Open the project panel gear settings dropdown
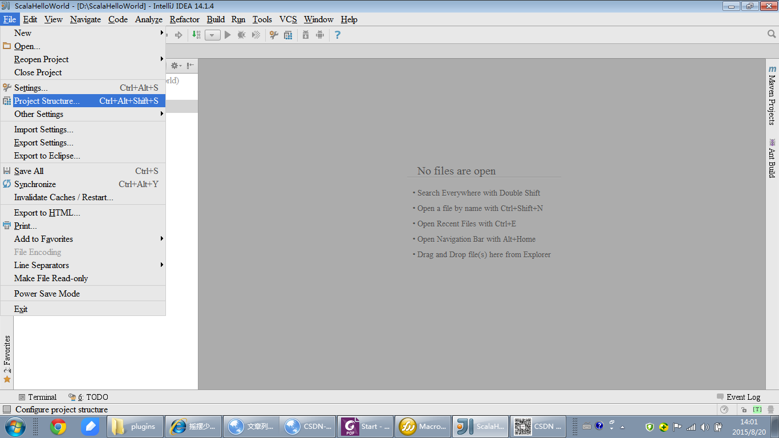Viewport: 779px width, 438px height. click(176, 66)
